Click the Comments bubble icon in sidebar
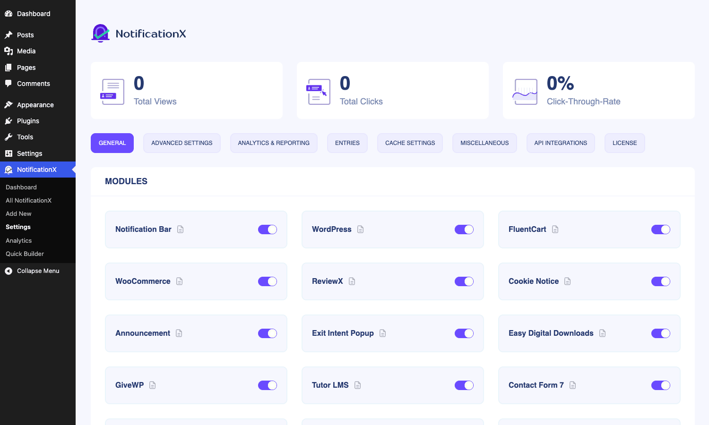 9,84
